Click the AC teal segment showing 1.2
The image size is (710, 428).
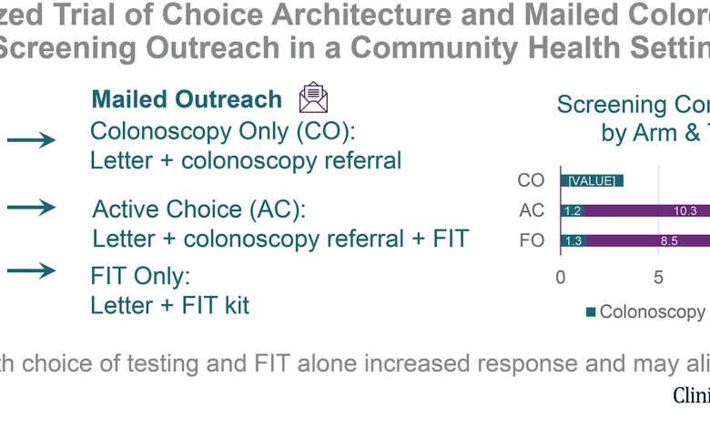573,210
